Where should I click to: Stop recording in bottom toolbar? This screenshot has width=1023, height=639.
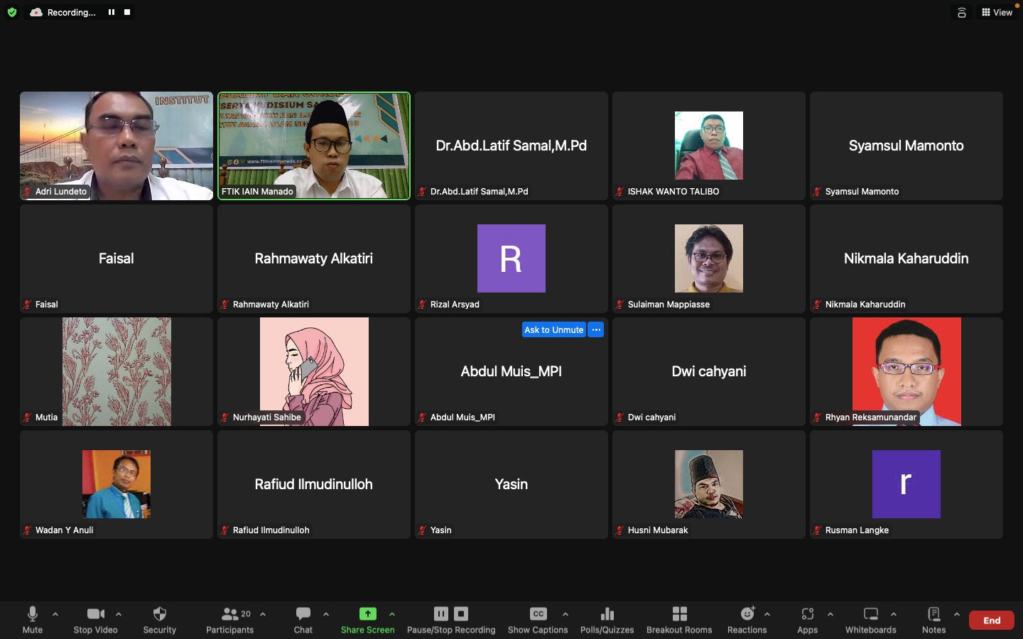tap(461, 613)
